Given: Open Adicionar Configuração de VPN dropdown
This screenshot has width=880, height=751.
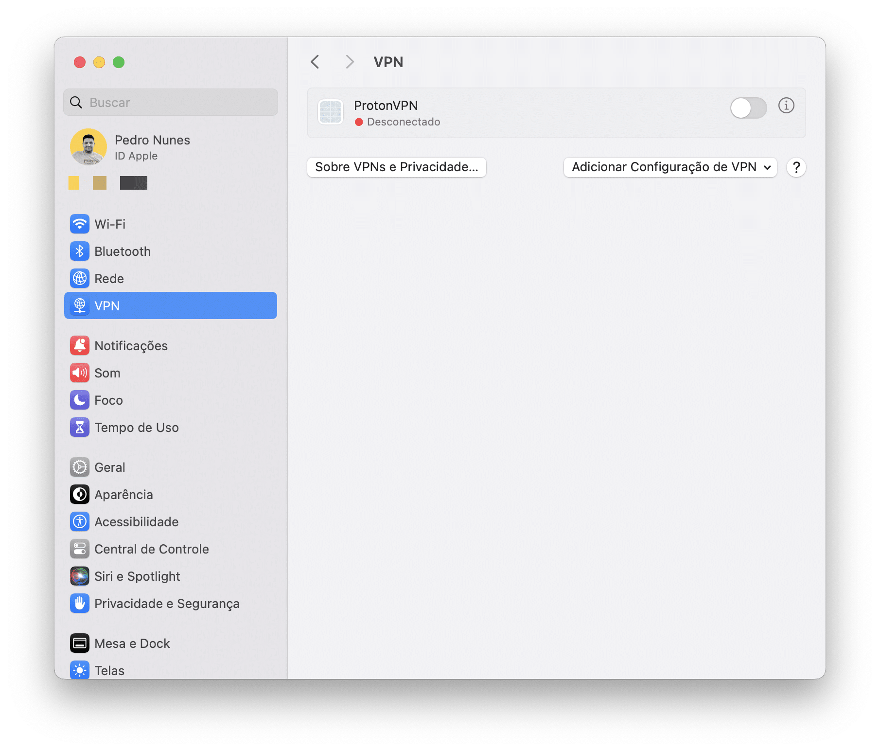Looking at the screenshot, I should [x=670, y=167].
